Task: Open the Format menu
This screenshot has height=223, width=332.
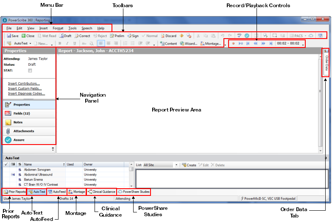Action: [58, 28]
